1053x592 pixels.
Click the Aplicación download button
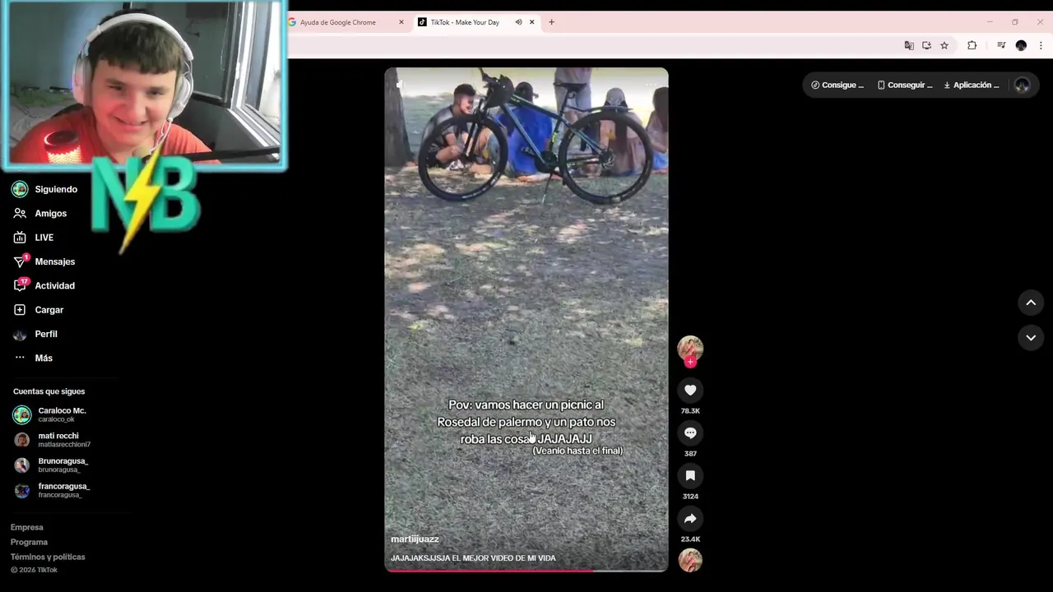tap(972, 85)
